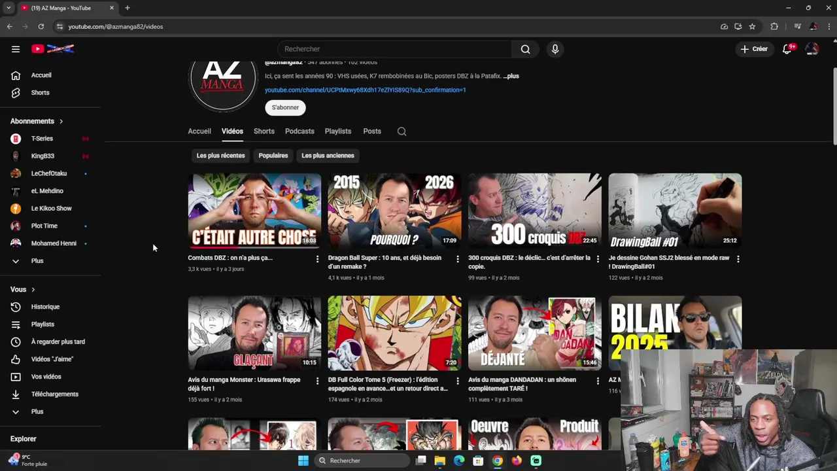Play the 2015 2026 Pourquoi thumbnail
The width and height of the screenshot is (837, 471).
click(x=394, y=211)
